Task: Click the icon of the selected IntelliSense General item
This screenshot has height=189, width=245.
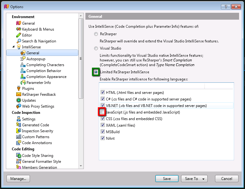Action: pos(23,53)
